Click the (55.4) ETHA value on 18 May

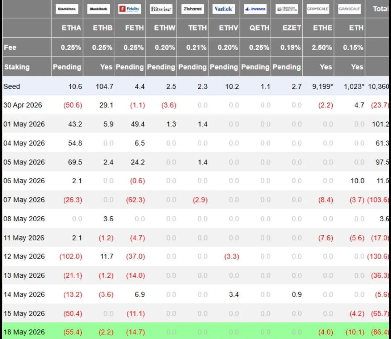[x=72, y=332]
